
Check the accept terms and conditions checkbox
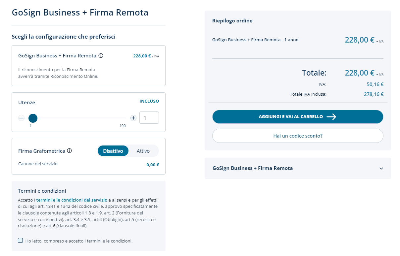coord(21,240)
